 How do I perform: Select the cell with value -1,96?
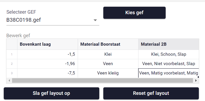(x=47, y=64)
